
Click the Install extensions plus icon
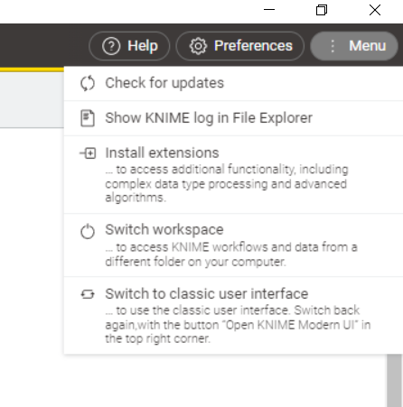88,153
